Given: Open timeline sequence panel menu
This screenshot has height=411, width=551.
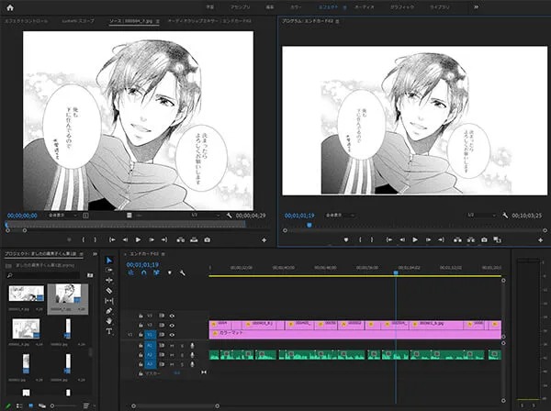Looking at the screenshot, I should [163, 254].
